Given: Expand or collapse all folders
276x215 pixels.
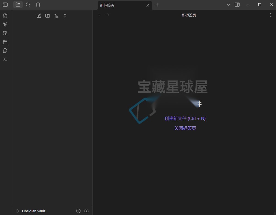Looking at the screenshot, I should (x=65, y=16).
